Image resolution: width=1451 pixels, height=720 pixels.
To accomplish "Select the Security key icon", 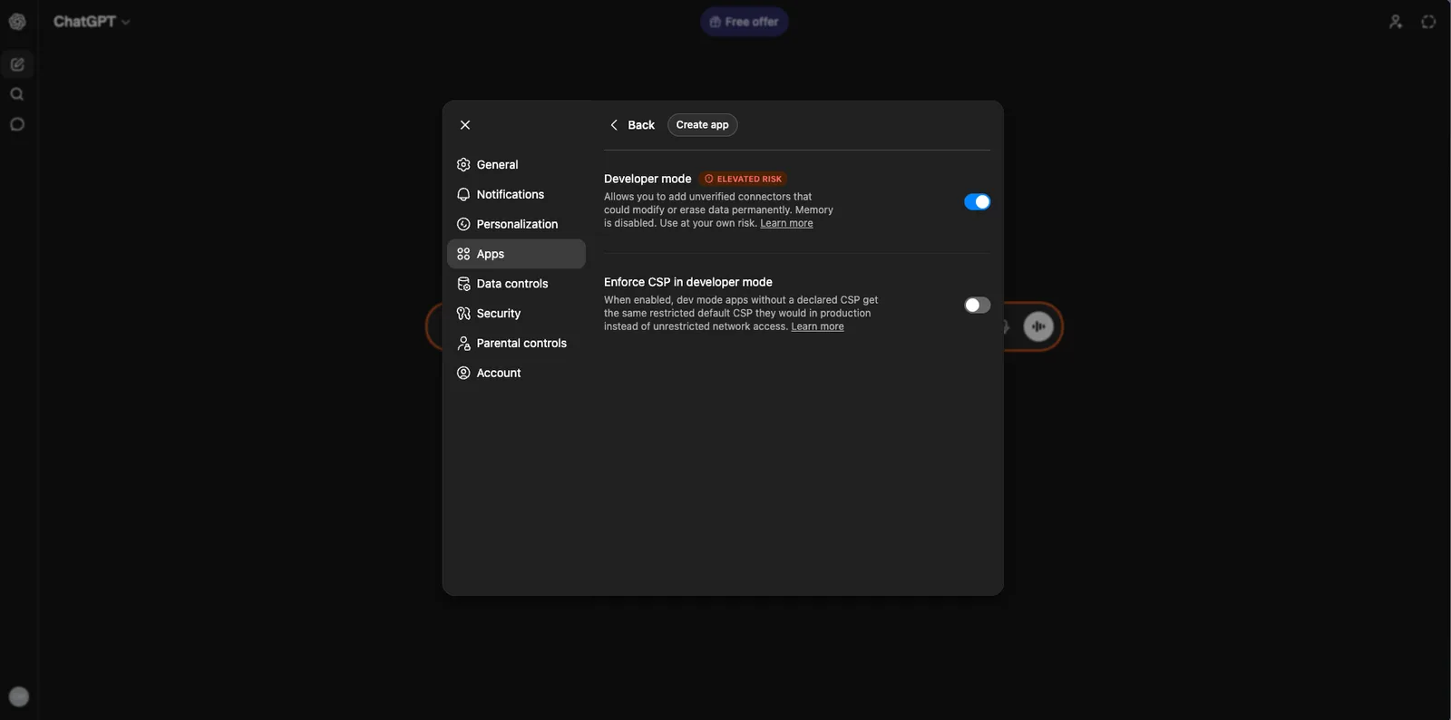I will (x=463, y=314).
